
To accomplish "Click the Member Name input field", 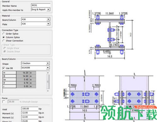I will pos(41,5).
